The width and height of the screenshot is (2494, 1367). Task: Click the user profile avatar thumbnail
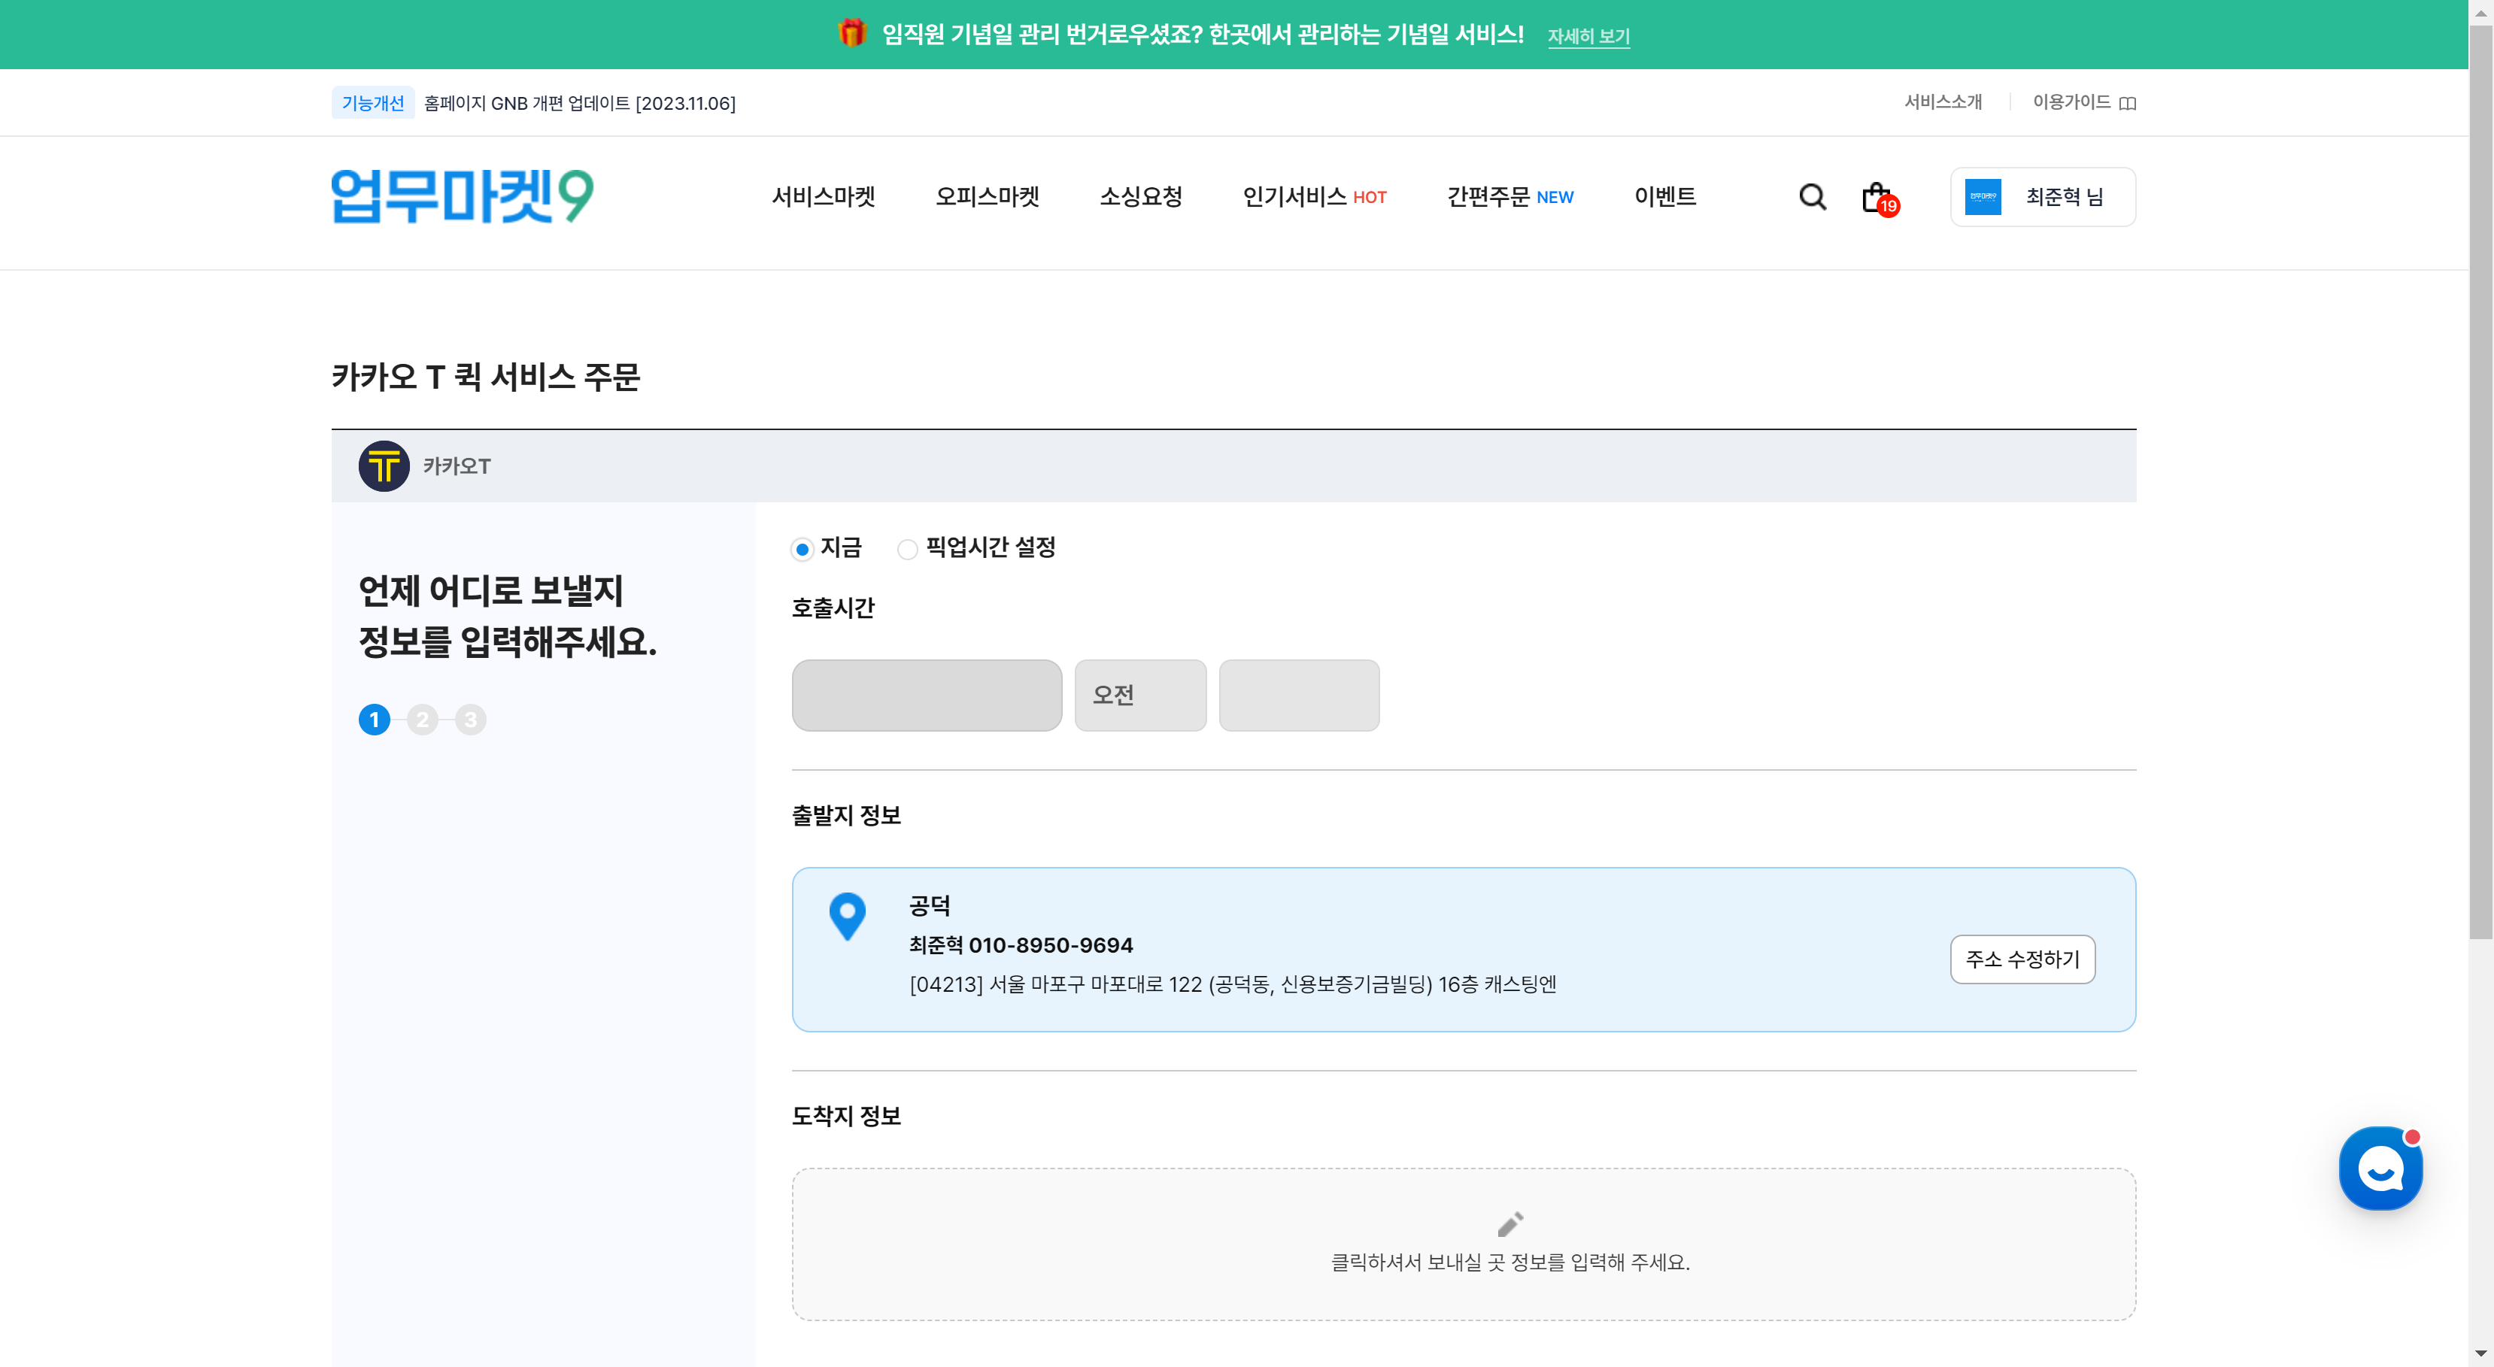click(1983, 196)
